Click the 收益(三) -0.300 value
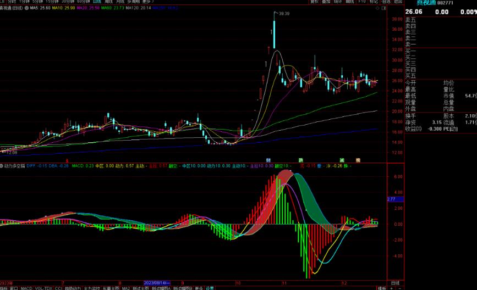477x290 pixels. click(435, 129)
